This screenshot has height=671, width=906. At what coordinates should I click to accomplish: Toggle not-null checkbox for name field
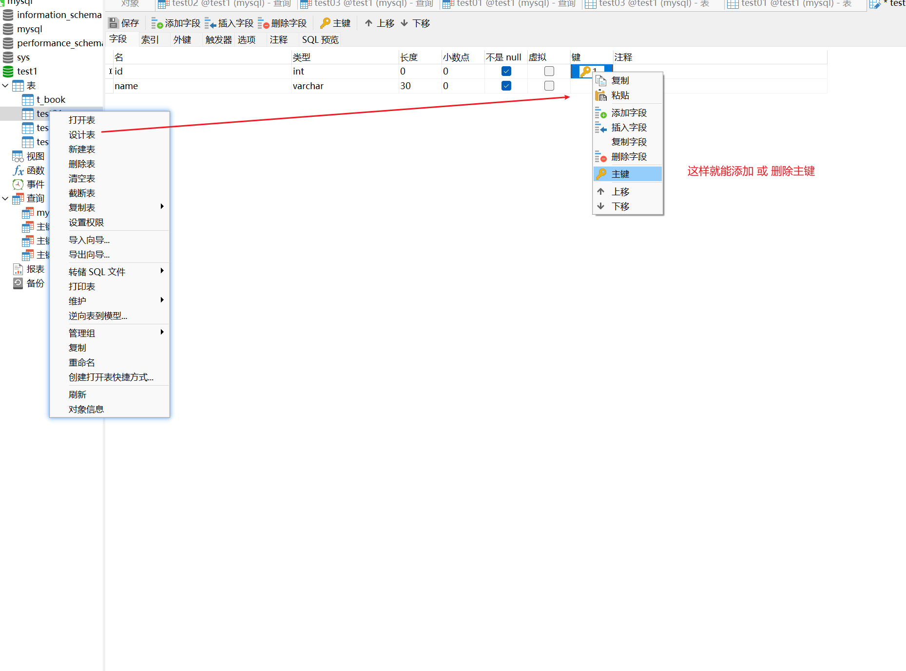[506, 86]
